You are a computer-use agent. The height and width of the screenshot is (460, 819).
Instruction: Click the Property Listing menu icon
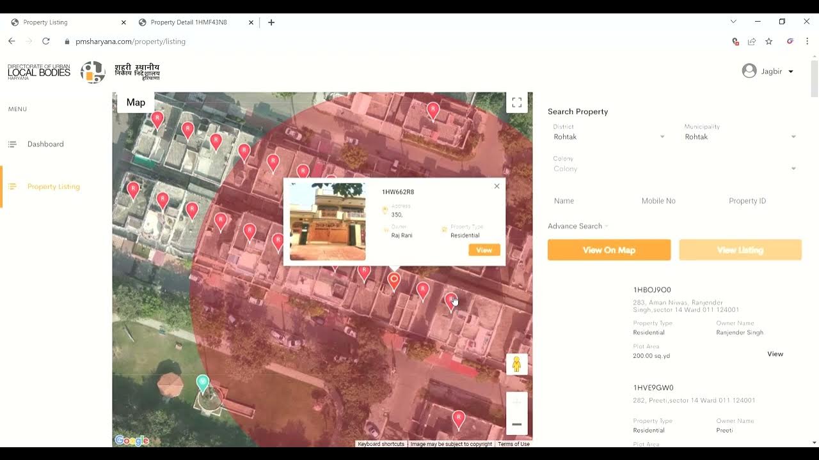point(12,187)
